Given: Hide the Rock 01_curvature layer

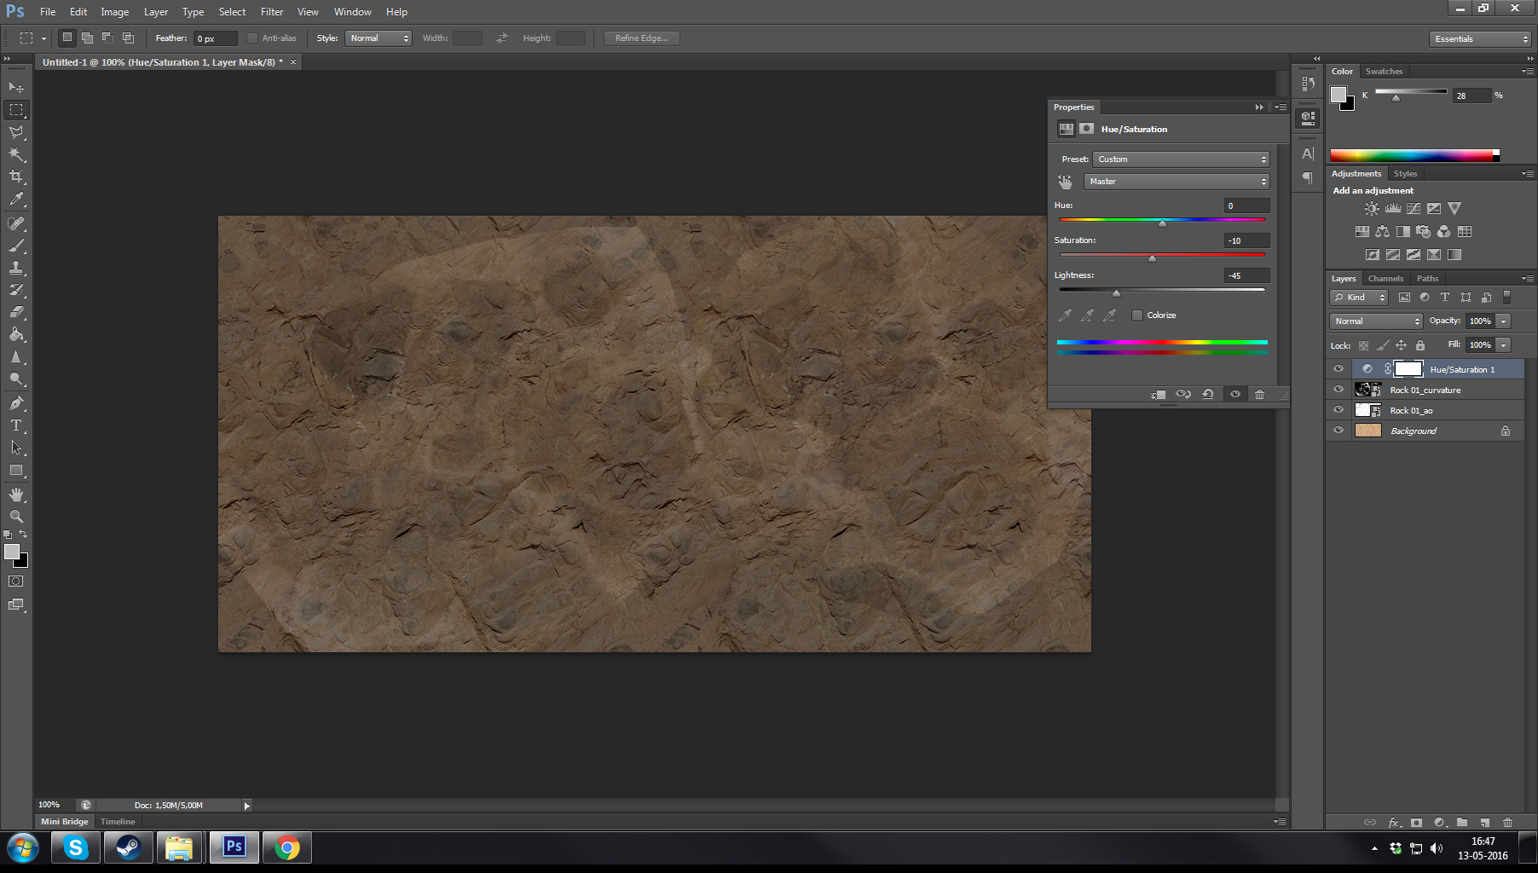Looking at the screenshot, I should tap(1338, 390).
